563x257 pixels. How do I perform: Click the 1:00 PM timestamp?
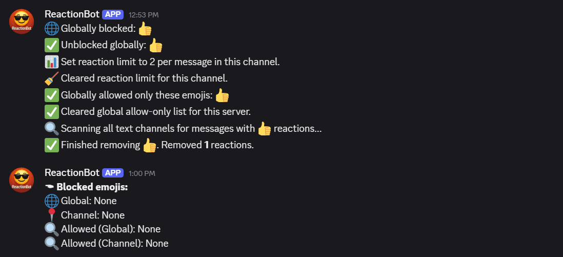[142, 173]
